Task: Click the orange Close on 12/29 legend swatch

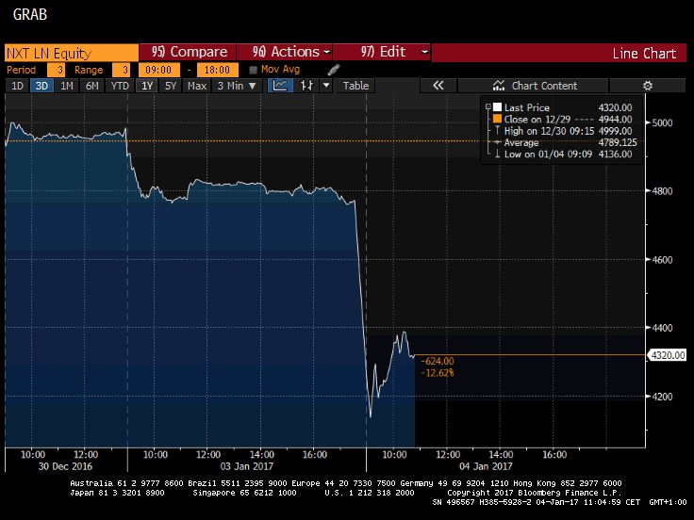Action: [x=497, y=120]
